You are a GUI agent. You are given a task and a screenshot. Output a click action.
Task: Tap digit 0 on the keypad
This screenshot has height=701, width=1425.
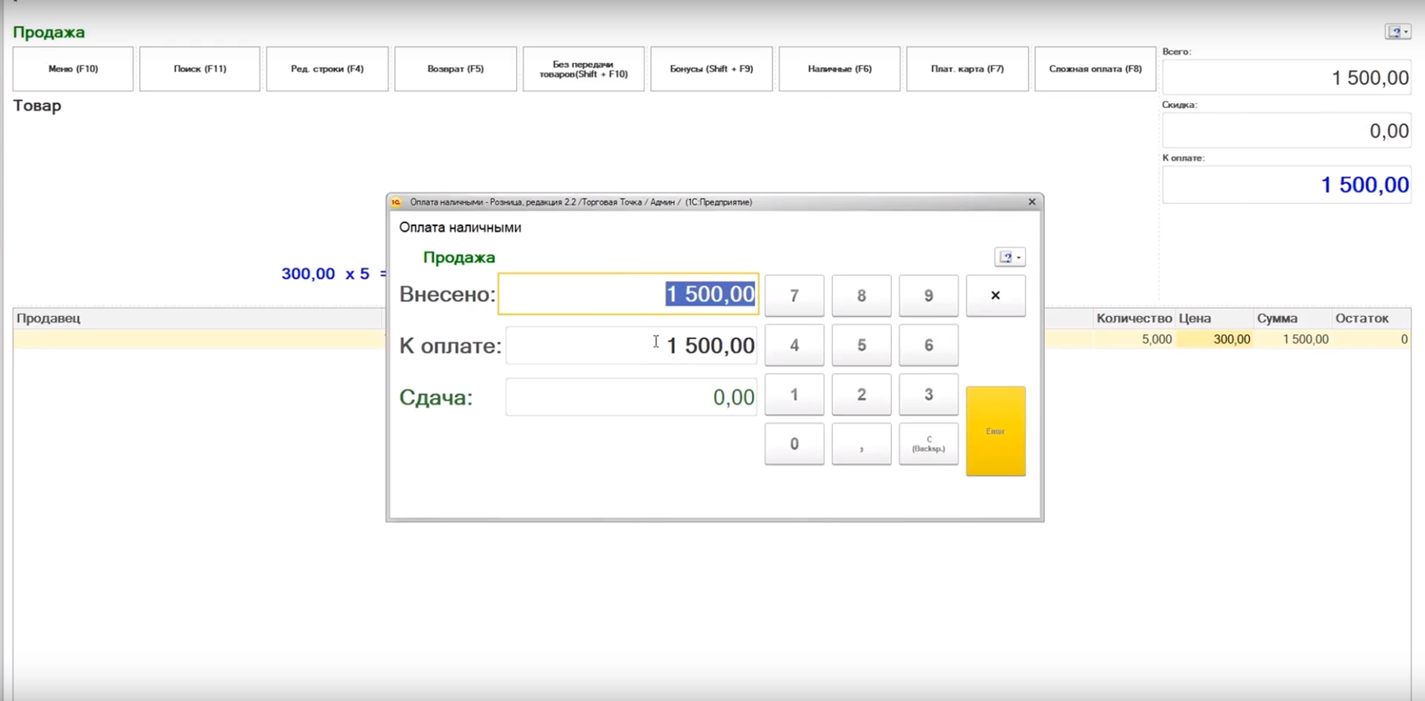coord(794,444)
